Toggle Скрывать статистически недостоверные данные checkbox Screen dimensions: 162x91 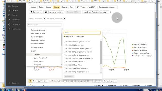[51, 81]
